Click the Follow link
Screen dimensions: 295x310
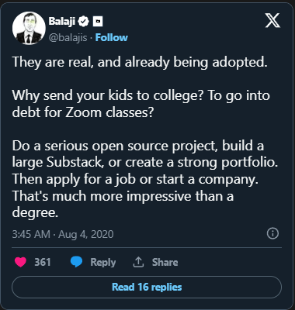tap(112, 38)
